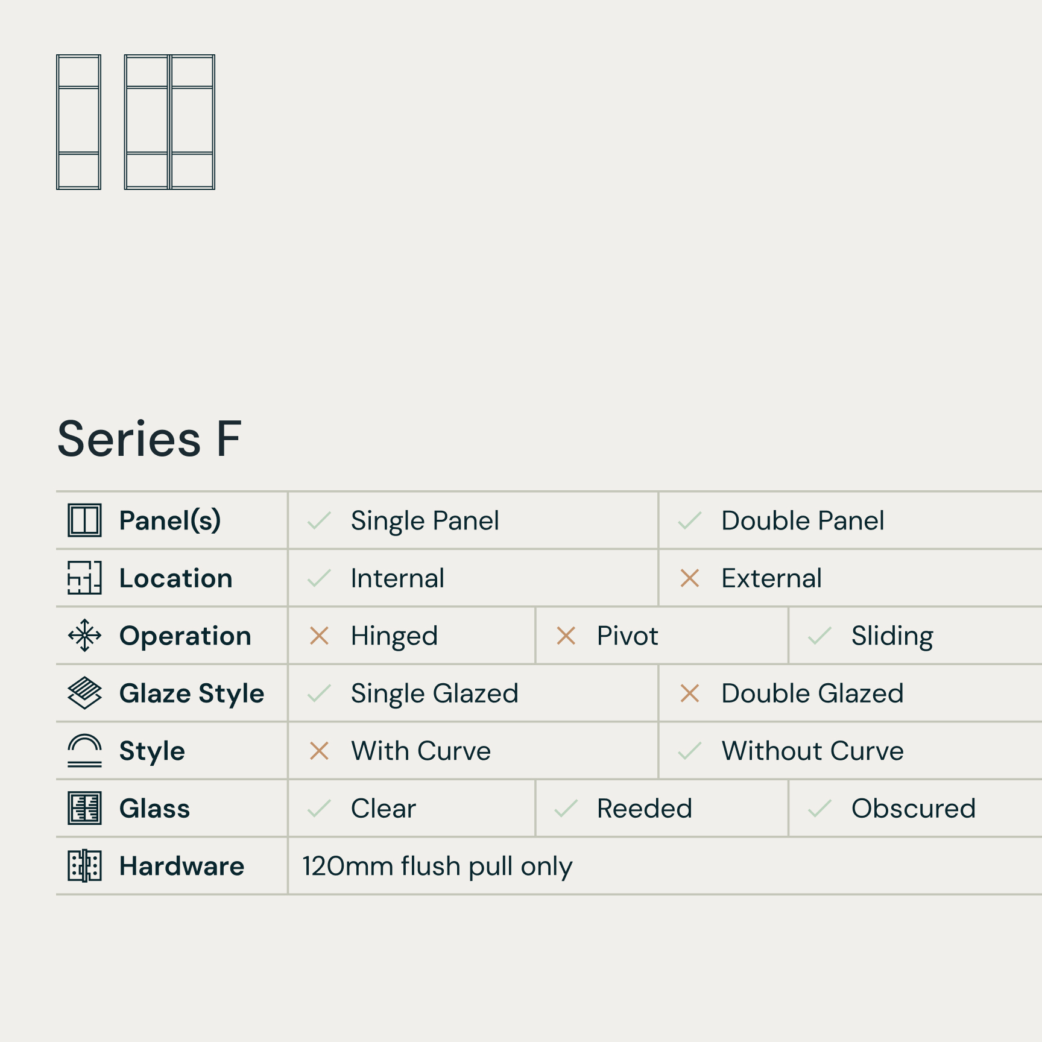
Task: Click the double panel door illustration
Action: click(169, 122)
